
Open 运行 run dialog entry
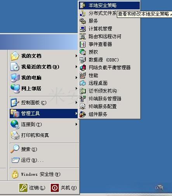[44, 160]
